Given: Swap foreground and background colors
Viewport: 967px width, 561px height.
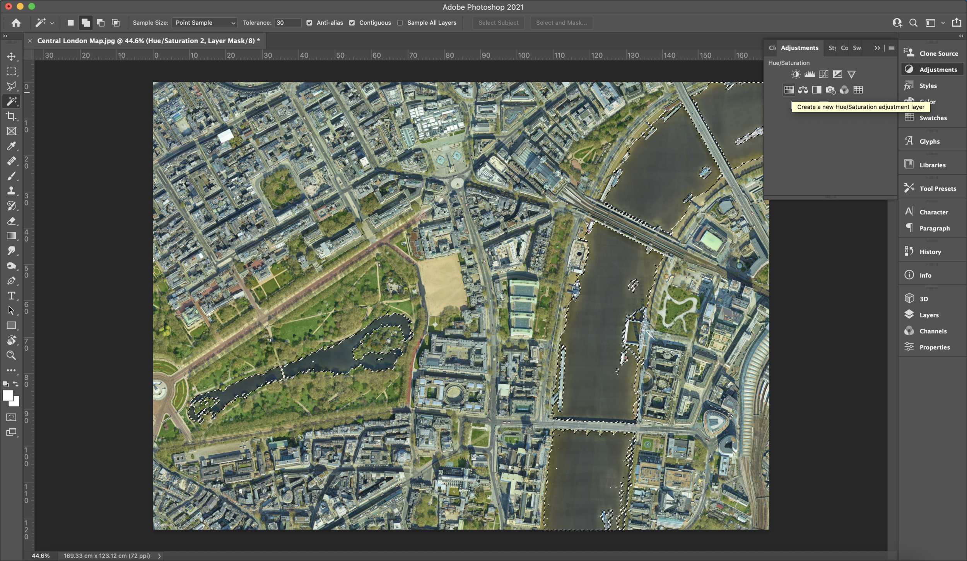Looking at the screenshot, I should [x=15, y=384].
